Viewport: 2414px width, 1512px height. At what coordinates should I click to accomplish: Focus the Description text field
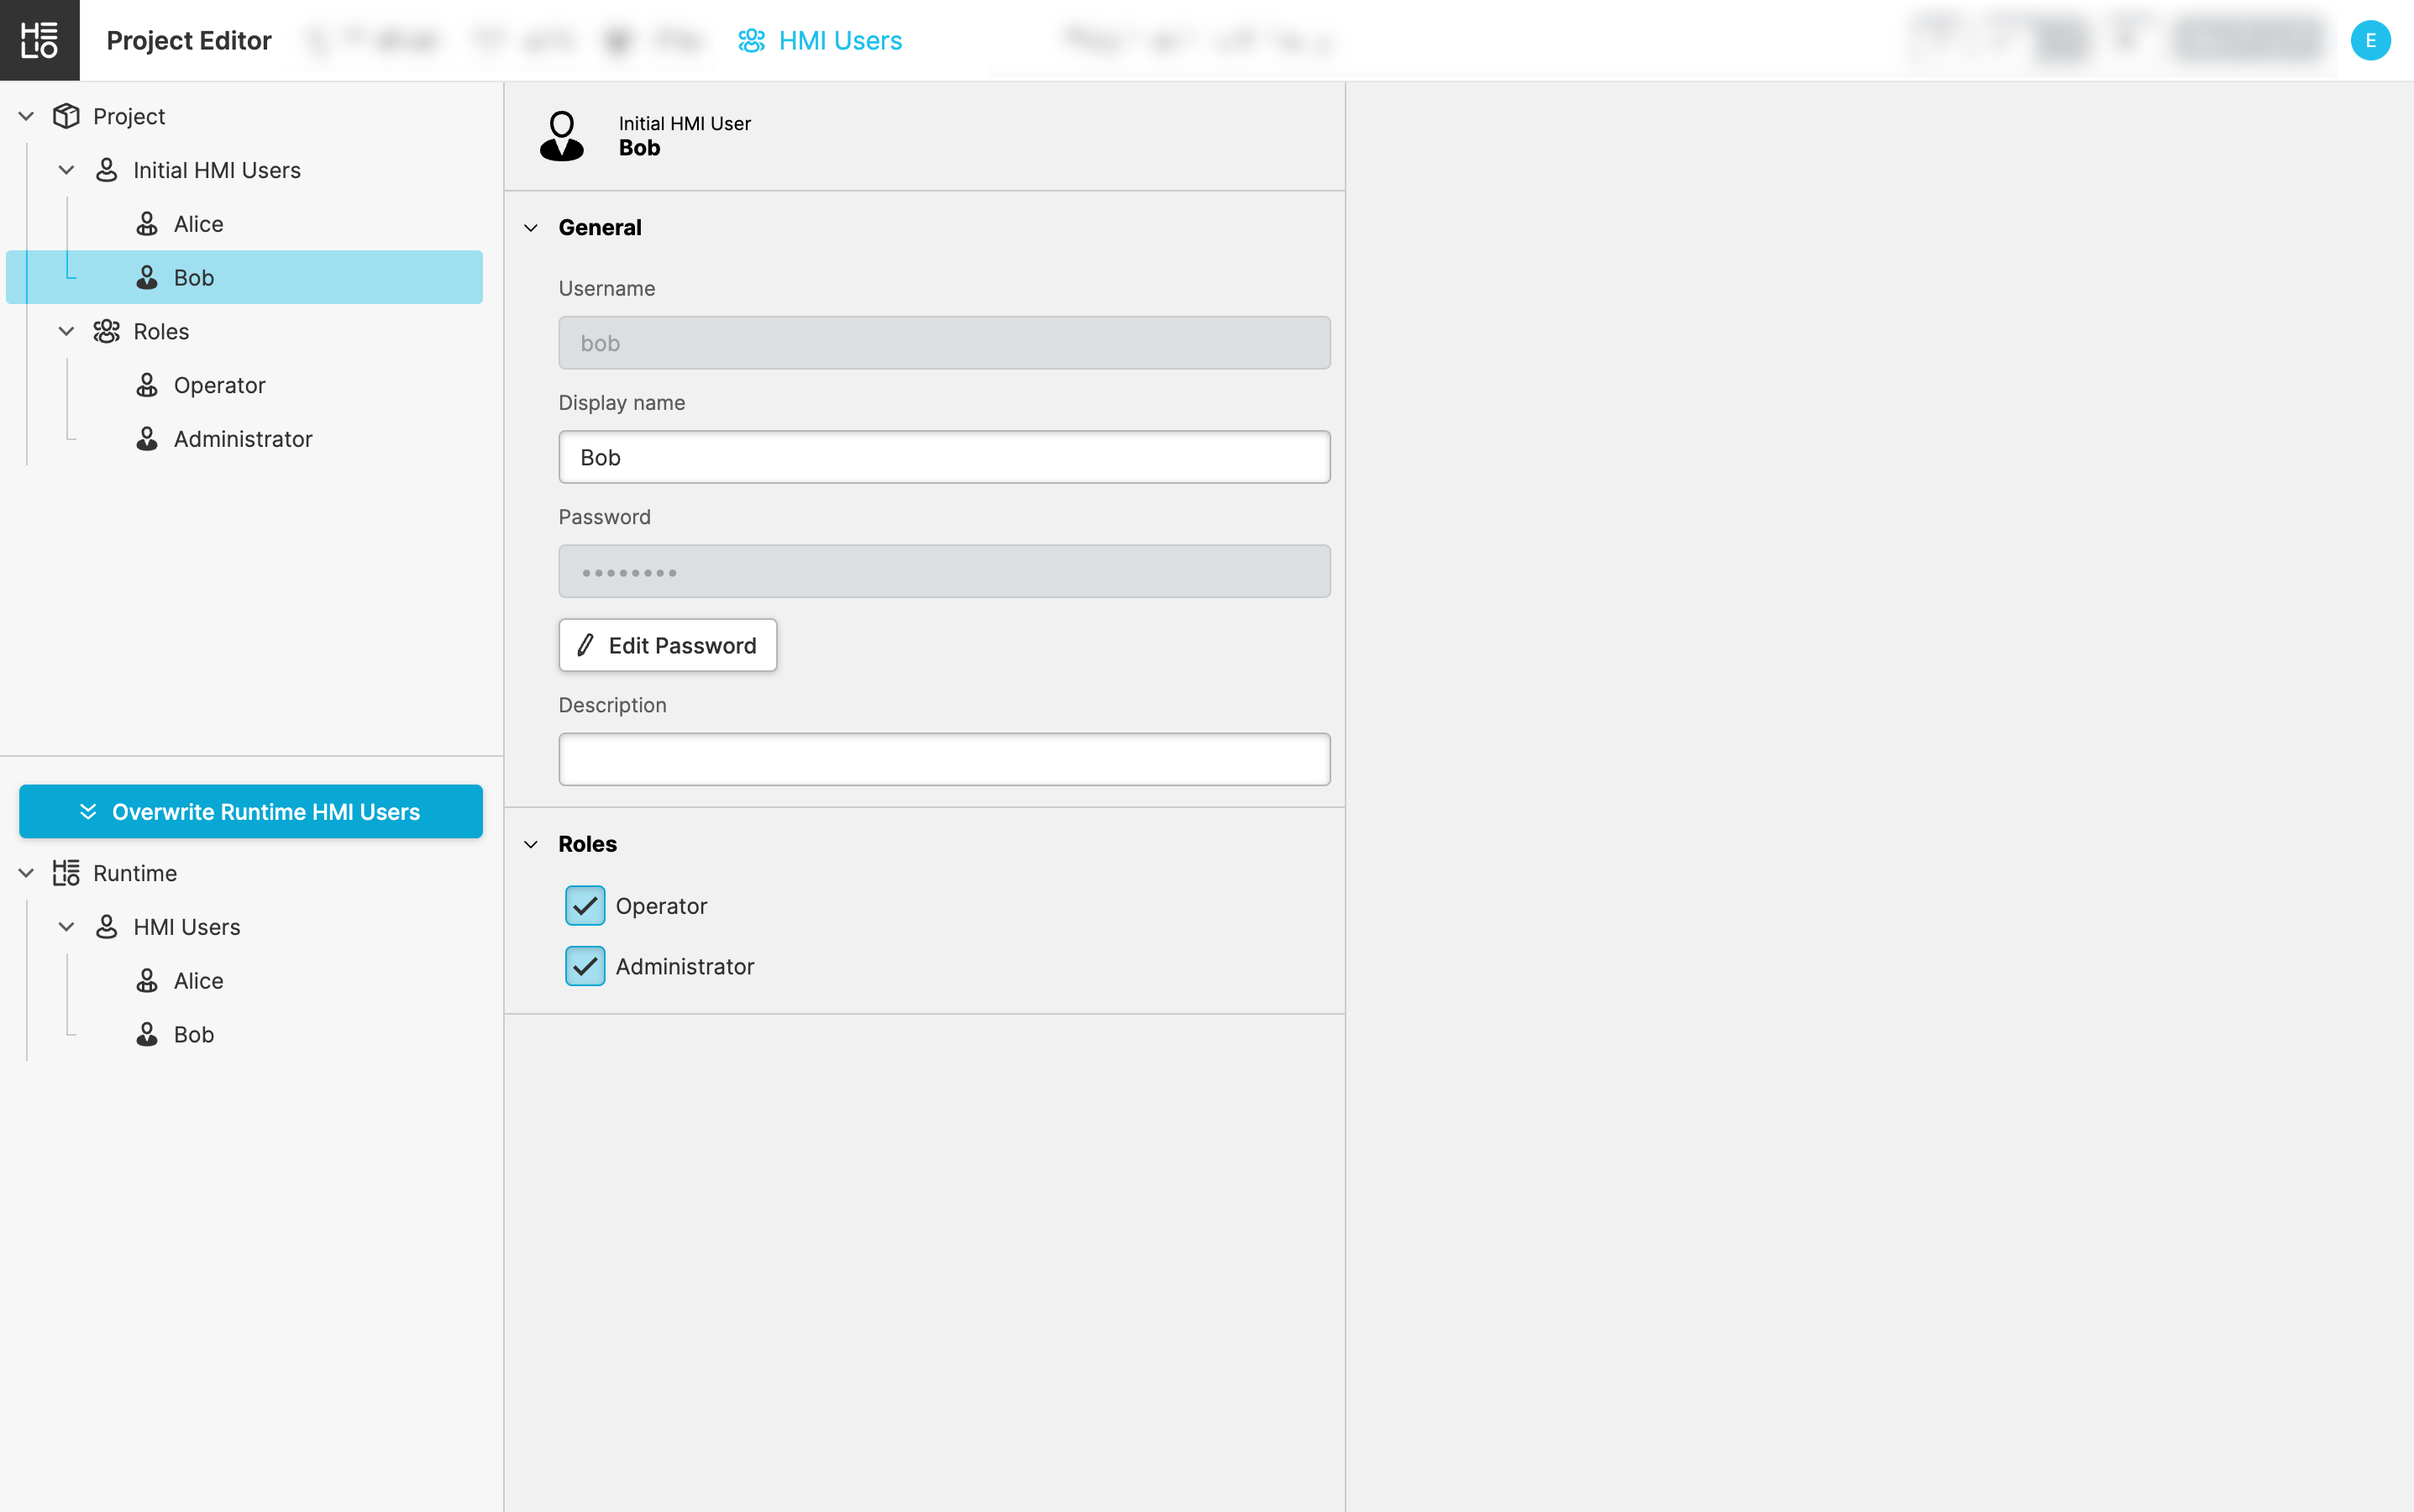944,759
